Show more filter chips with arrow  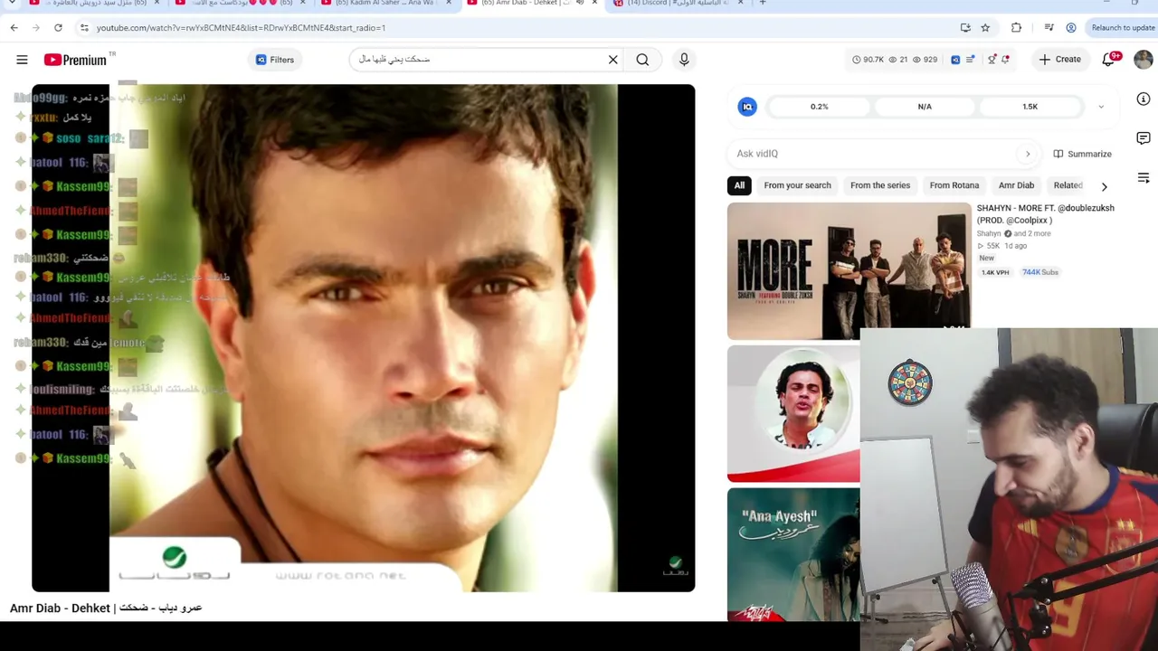[x=1104, y=186]
